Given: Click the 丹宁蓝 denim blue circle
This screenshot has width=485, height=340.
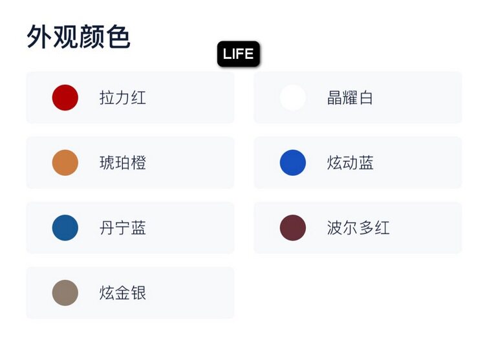Looking at the screenshot, I should click(65, 228).
